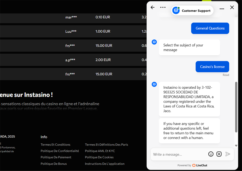This screenshot has height=171, width=242.
Task: Open the three-dots chat options menu
Action: click(x=163, y=8)
